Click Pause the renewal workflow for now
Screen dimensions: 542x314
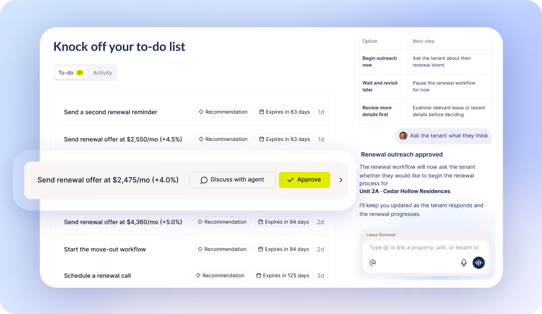tap(444, 86)
